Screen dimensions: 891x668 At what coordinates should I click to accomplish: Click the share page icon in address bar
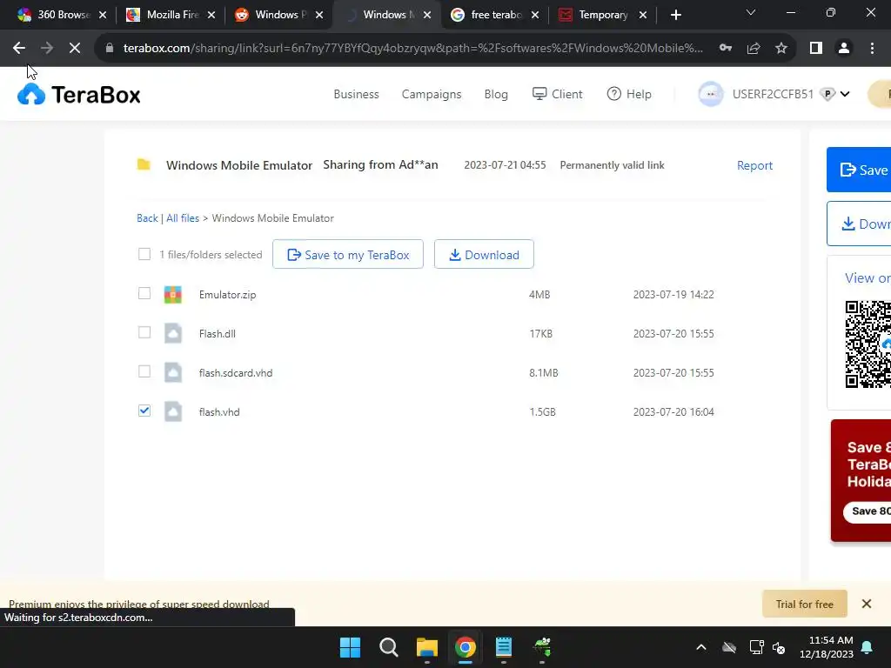754,49
